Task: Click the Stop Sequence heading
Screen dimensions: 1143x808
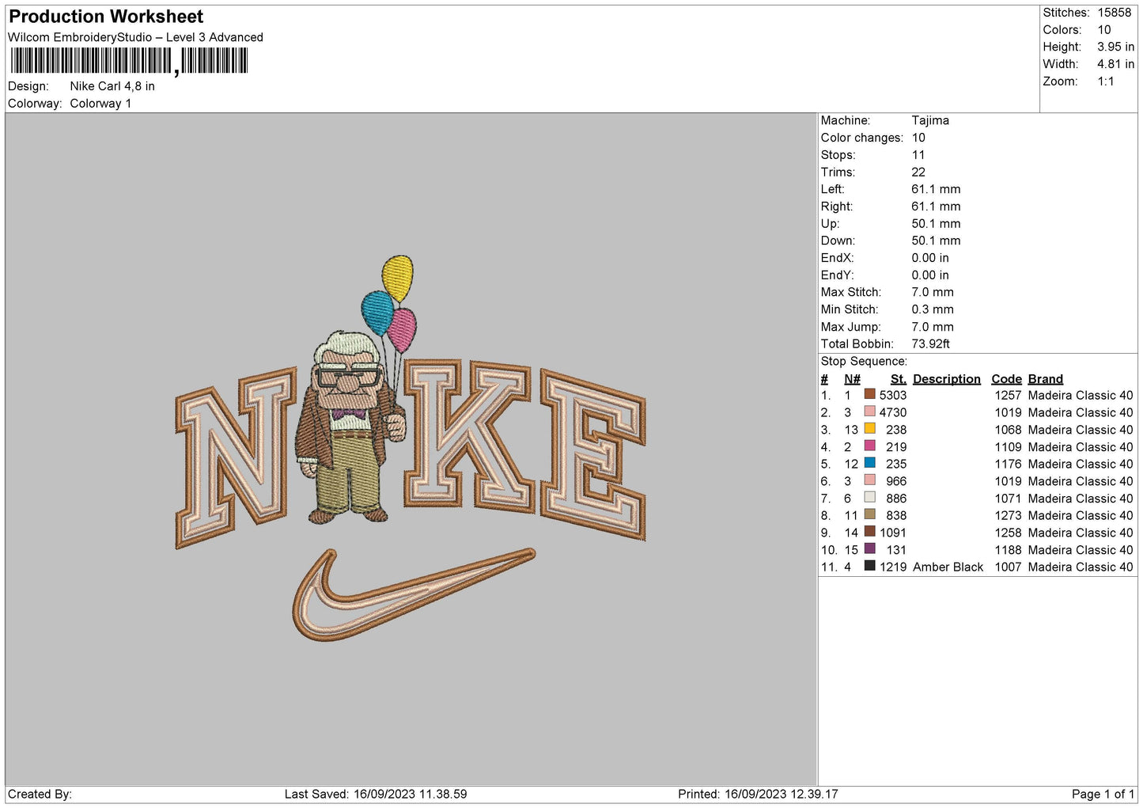Action: (864, 362)
